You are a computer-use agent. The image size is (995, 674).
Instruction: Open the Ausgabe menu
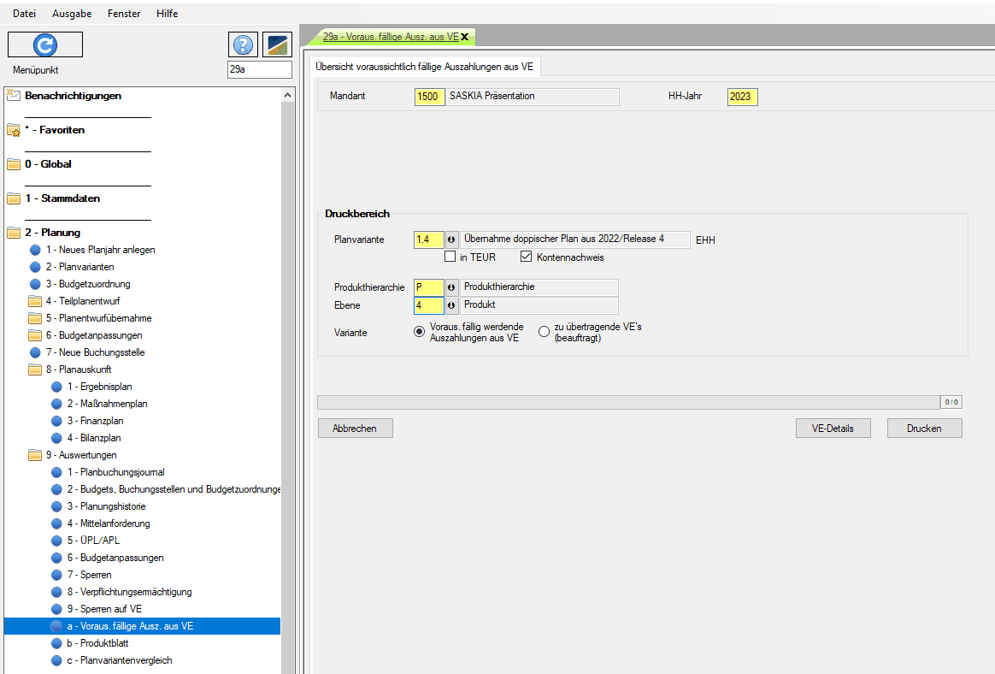(x=72, y=15)
